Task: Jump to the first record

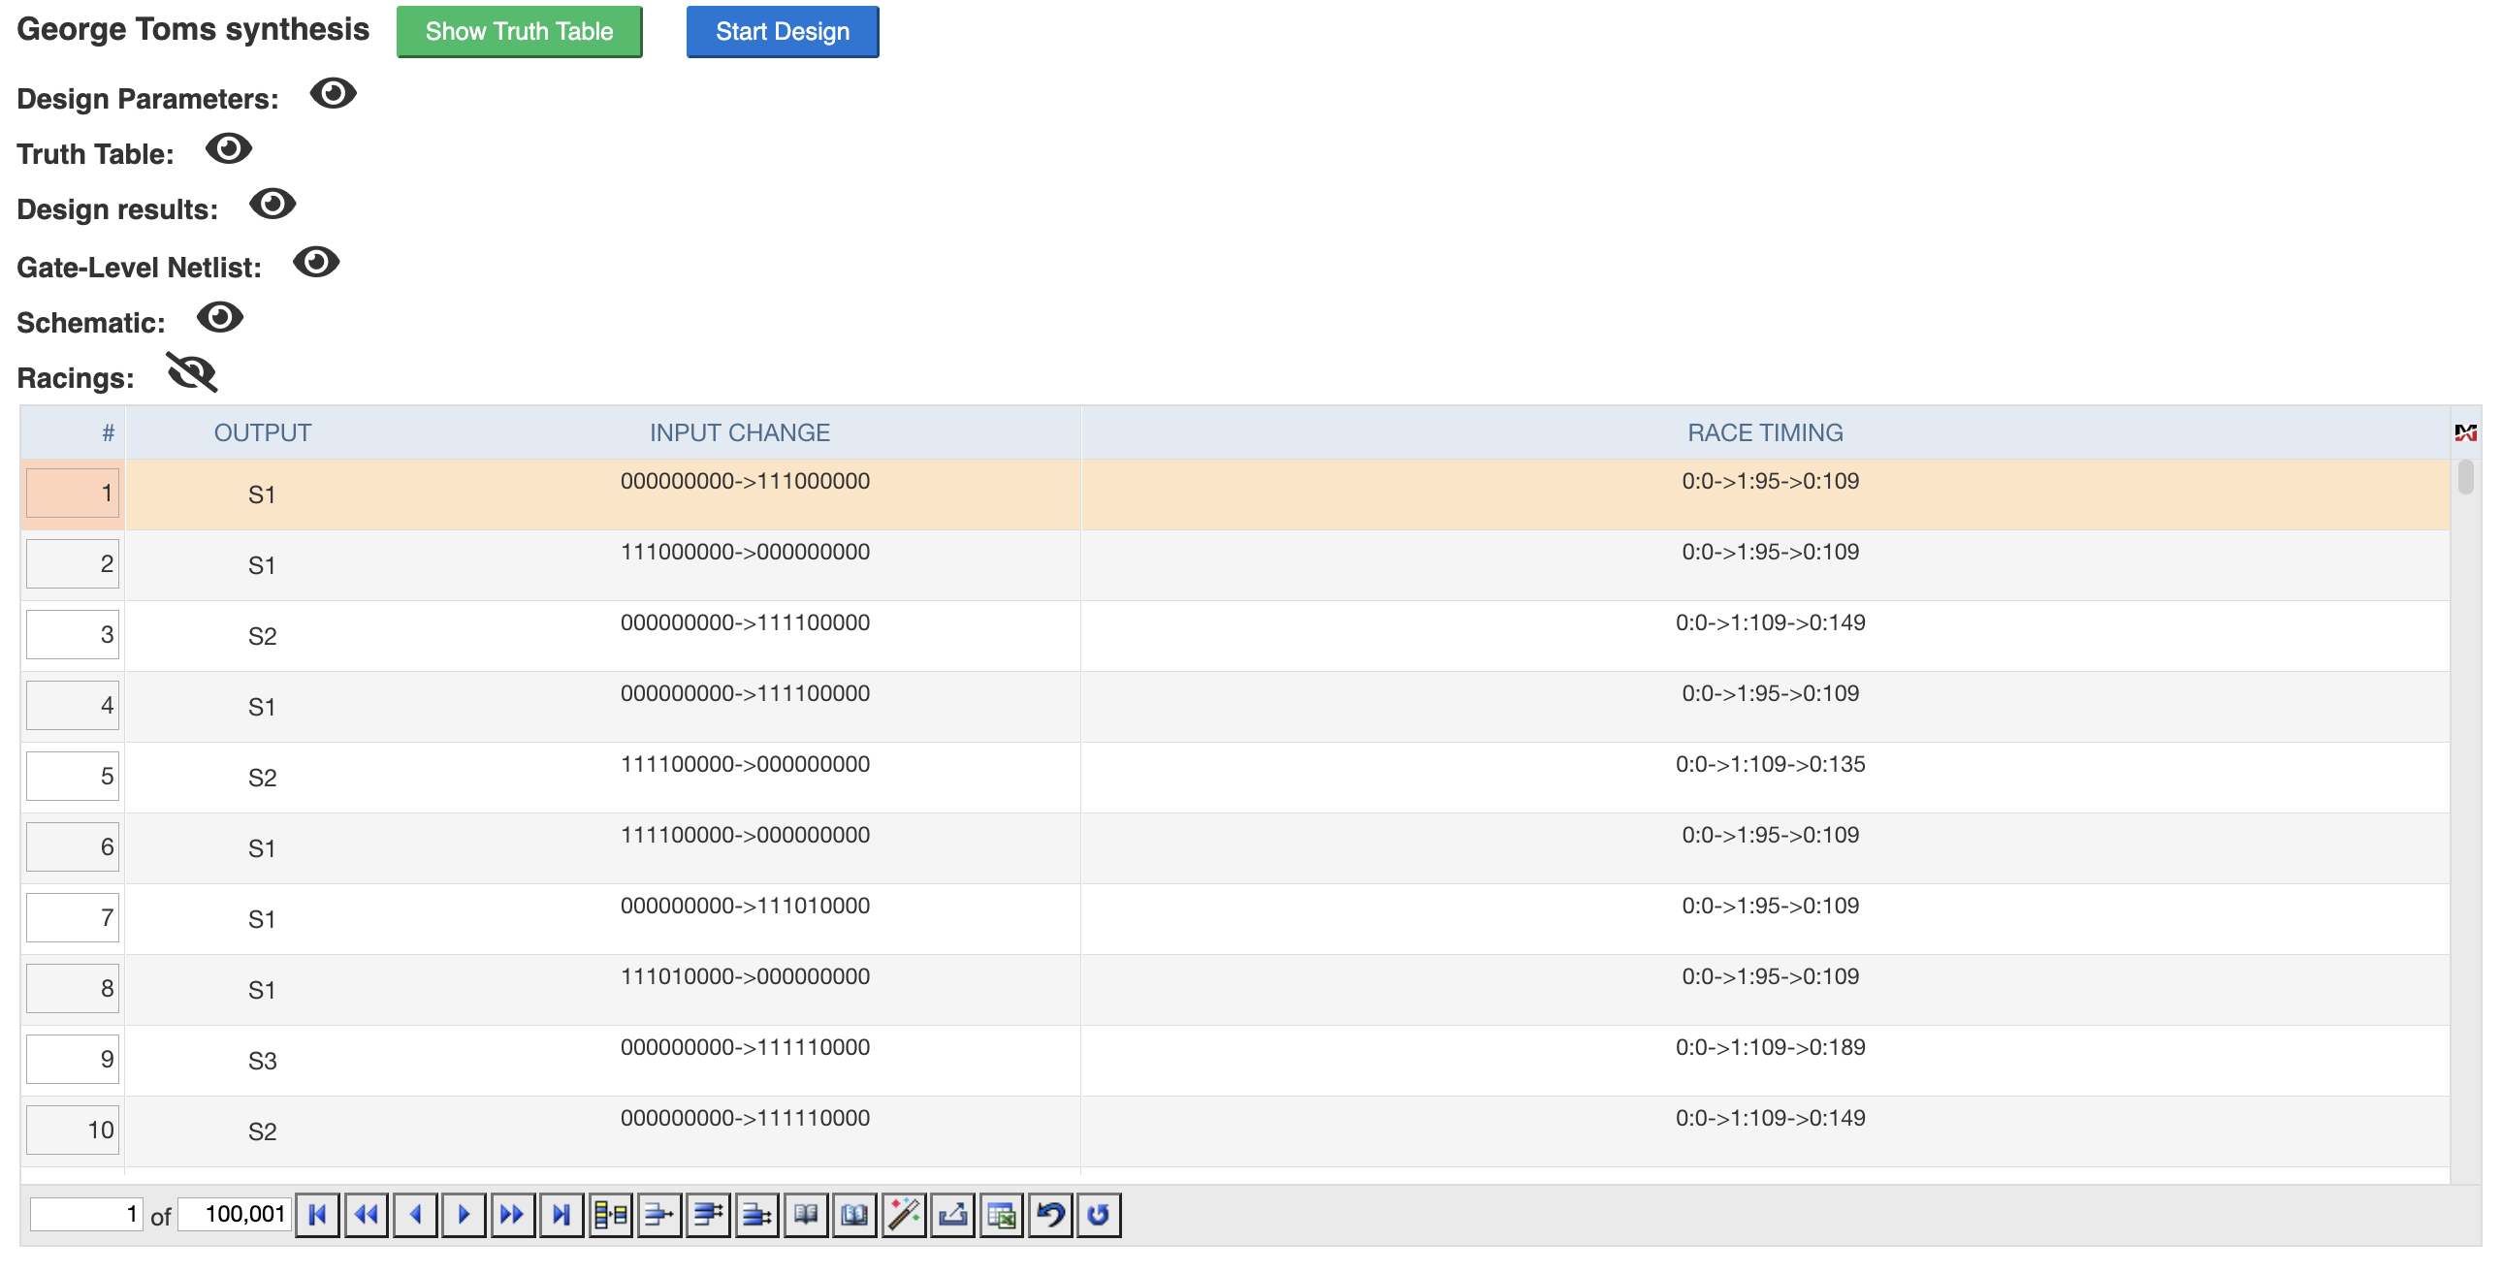Action: [317, 1215]
